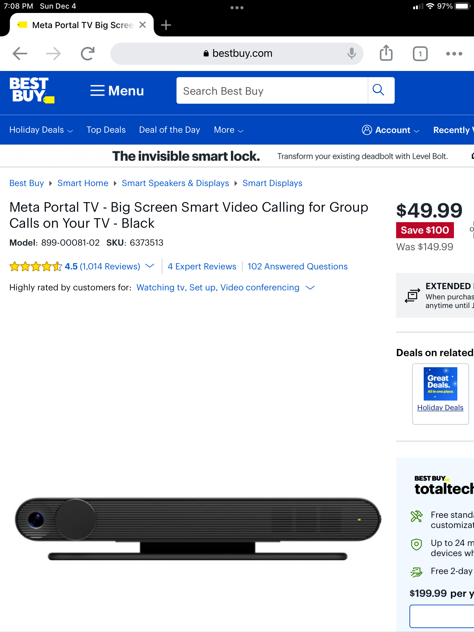
Task: Open the 4 Expert Reviews link
Action: point(202,266)
